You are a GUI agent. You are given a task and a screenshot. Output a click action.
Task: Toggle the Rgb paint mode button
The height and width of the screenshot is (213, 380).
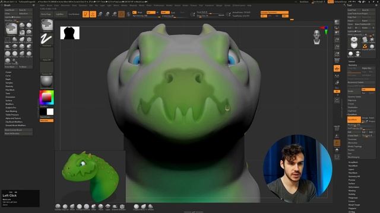151,12
